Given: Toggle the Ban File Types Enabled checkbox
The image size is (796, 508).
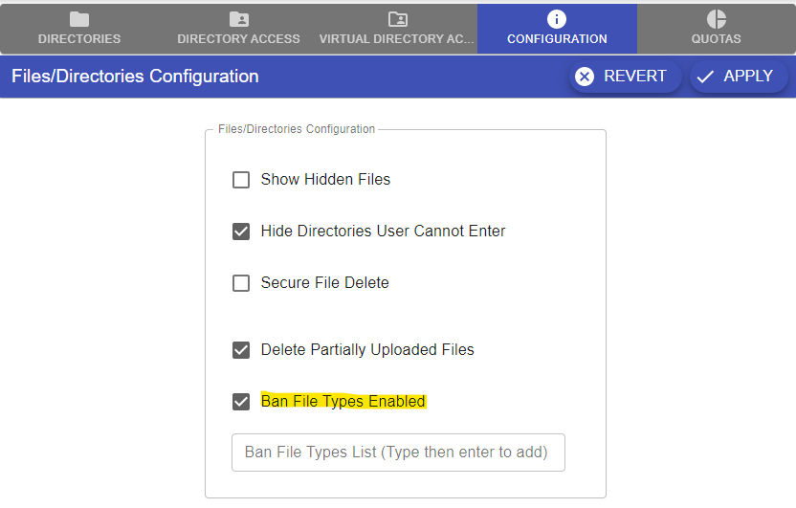Looking at the screenshot, I should pos(241,402).
